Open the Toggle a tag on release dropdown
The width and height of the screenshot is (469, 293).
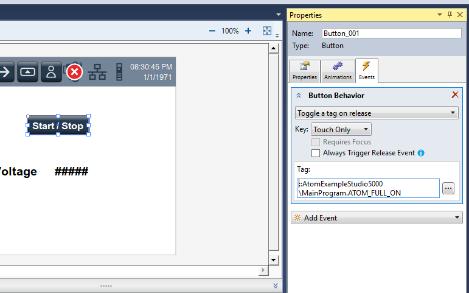[x=377, y=113]
